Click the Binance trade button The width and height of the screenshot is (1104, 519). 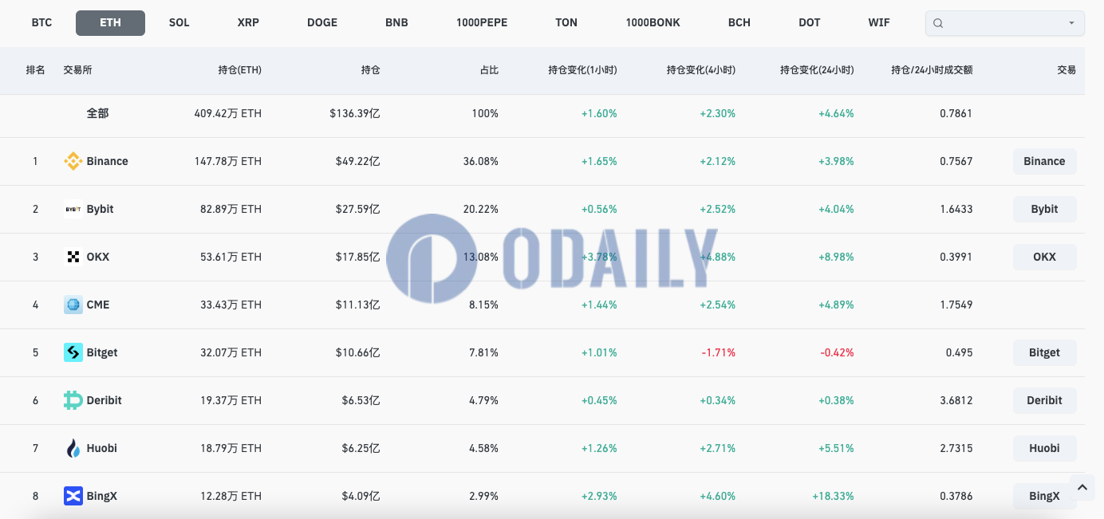click(x=1044, y=161)
